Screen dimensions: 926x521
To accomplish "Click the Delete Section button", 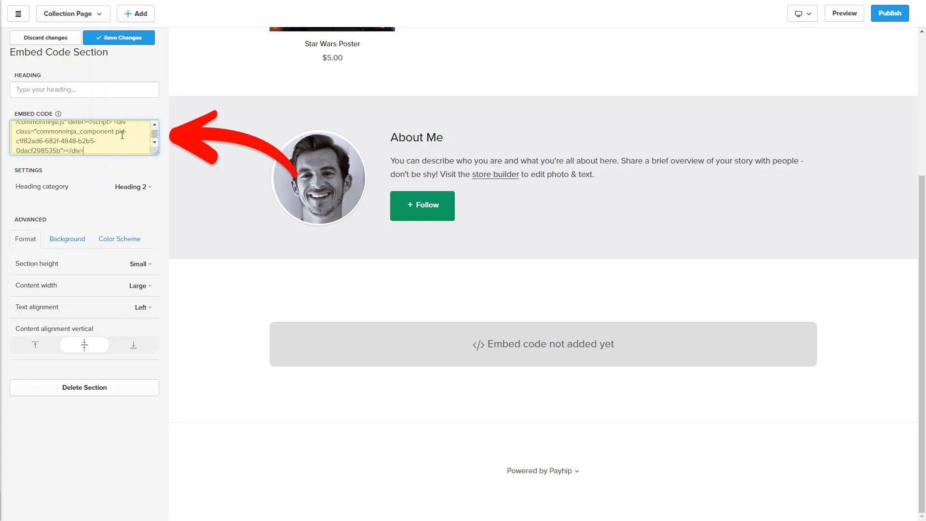I will (x=84, y=388).
